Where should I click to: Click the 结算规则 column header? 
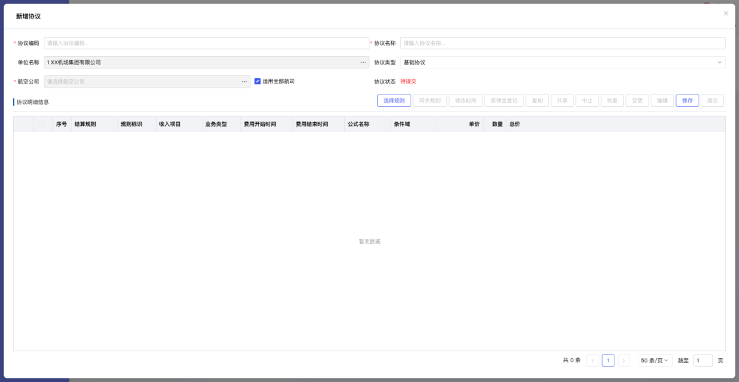86,124
